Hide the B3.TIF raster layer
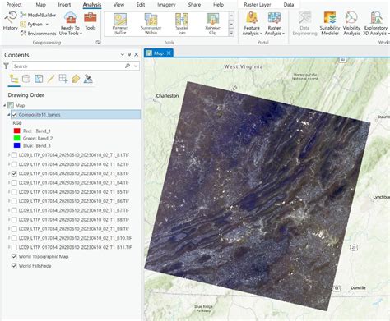The width and height of the screenshot is (390, 321). pyautogui.click(x=14, y=173)
